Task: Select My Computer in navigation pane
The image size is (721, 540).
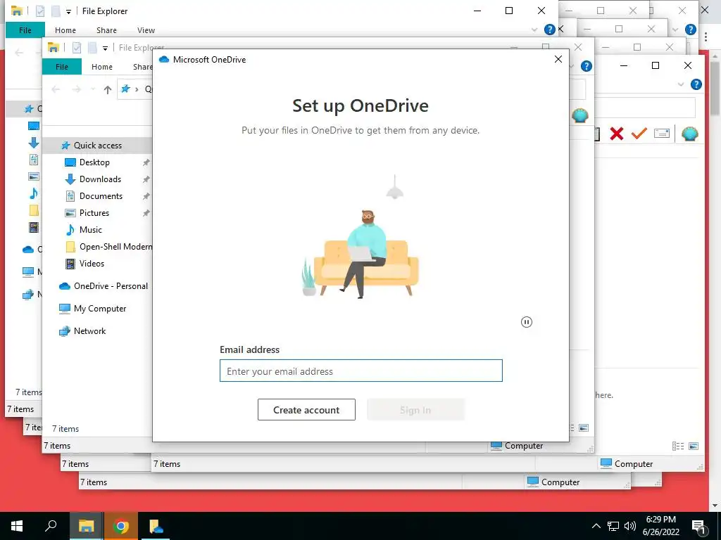Action: coord(100,309)
